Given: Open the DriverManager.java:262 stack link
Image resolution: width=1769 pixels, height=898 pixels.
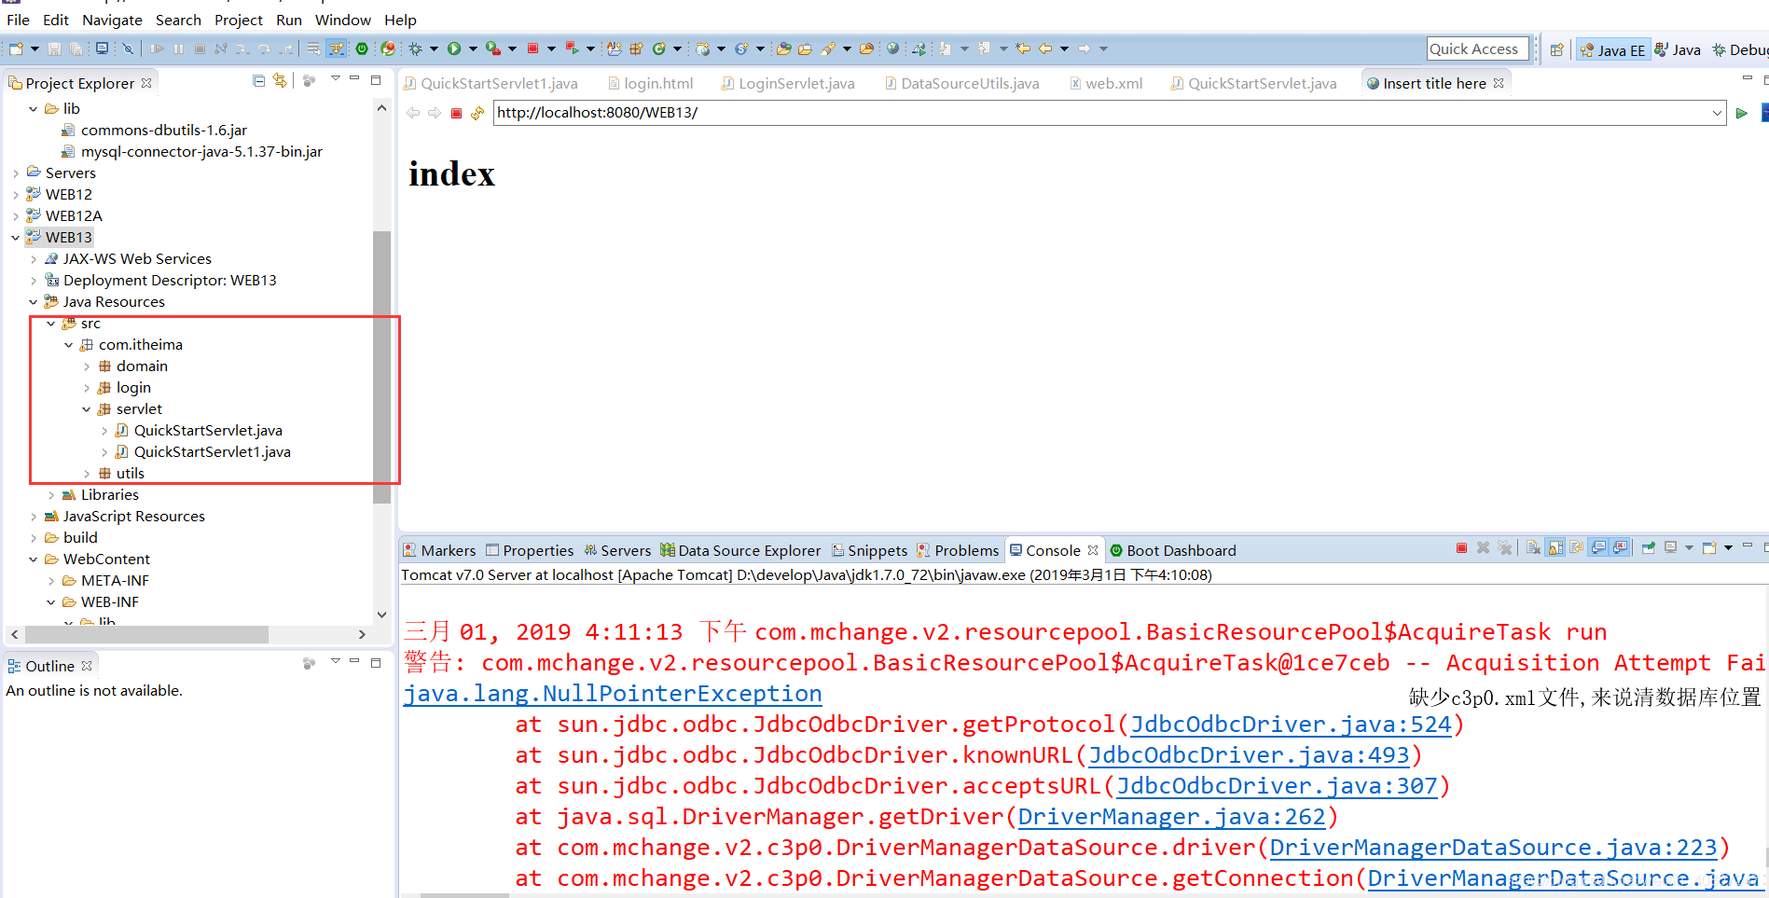Looking at the screenshot, I should (1171, 817).
